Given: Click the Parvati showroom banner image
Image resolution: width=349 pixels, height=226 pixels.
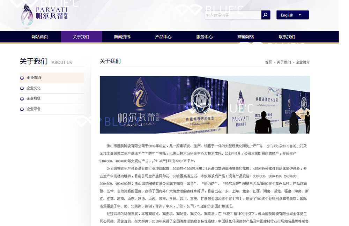Looking at the screenshot, I should (205, 105).
